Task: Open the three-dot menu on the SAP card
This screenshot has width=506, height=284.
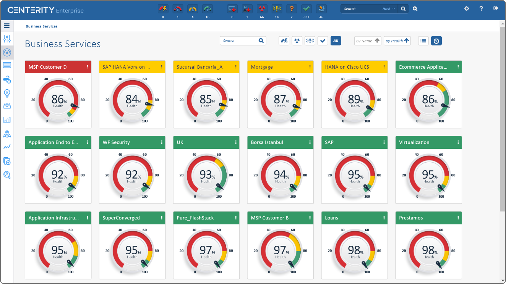Action: [384, 142]
